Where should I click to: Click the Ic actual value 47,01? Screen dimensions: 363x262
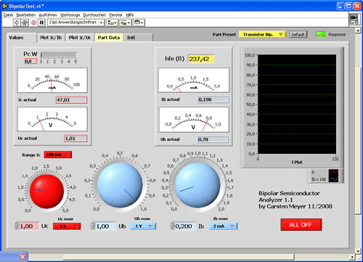tap(71, 100)
